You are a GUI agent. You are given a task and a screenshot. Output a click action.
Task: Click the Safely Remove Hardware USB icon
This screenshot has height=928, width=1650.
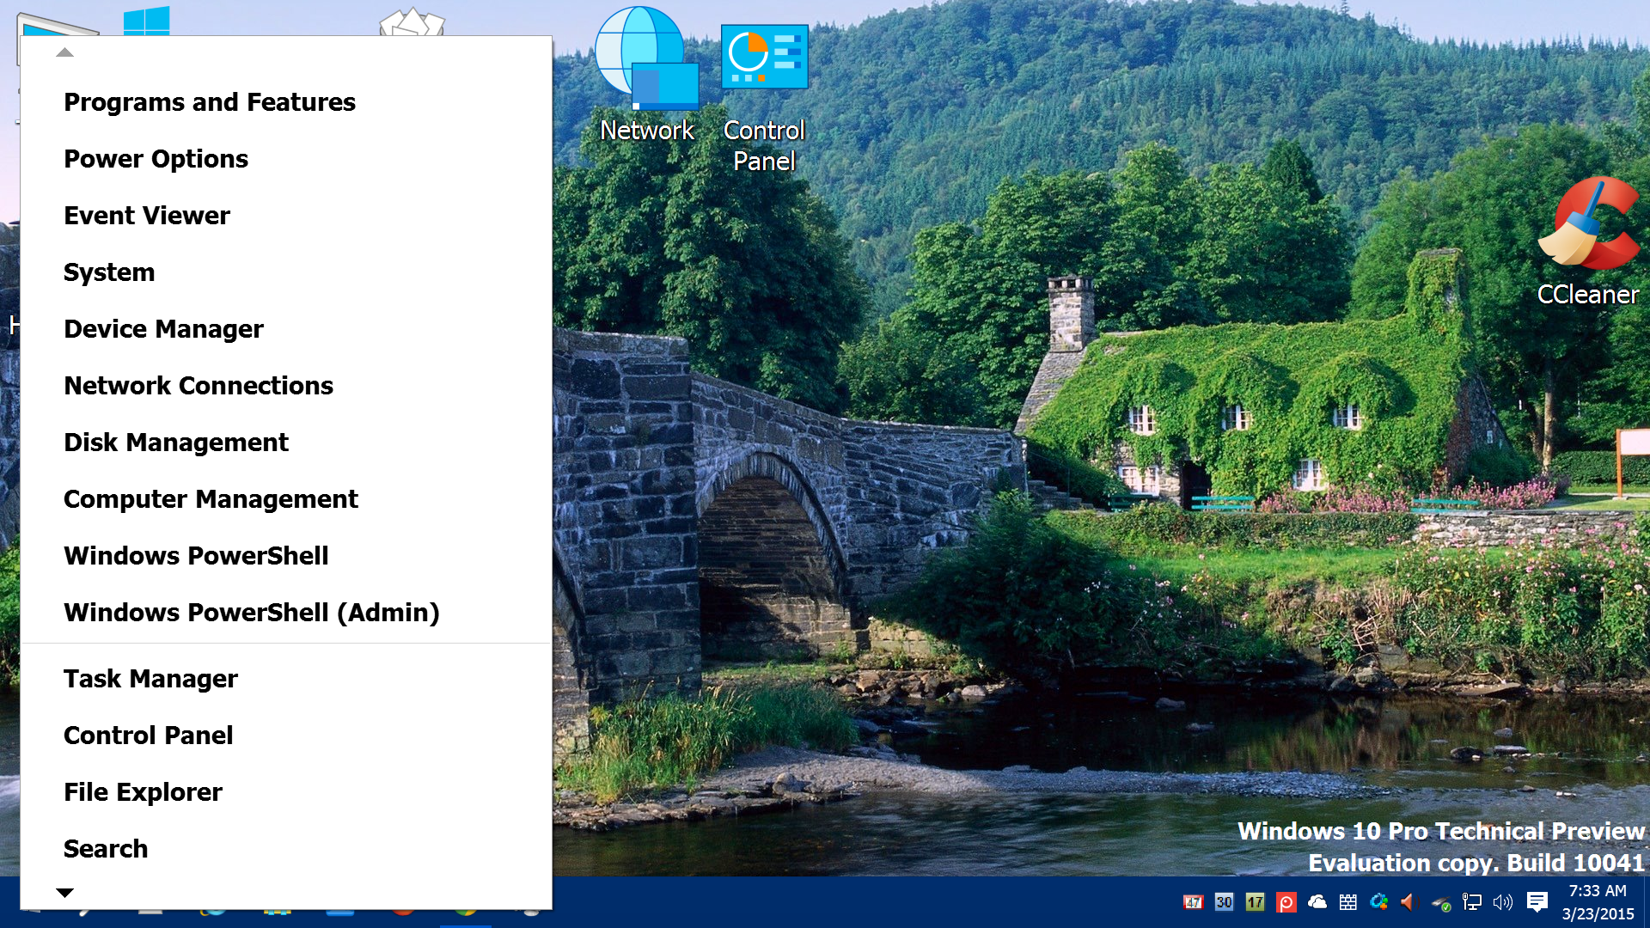[x=1441, y=902]
